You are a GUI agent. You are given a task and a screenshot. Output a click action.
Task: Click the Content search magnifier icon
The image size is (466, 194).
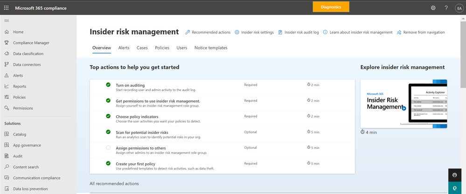pos(7,167)
